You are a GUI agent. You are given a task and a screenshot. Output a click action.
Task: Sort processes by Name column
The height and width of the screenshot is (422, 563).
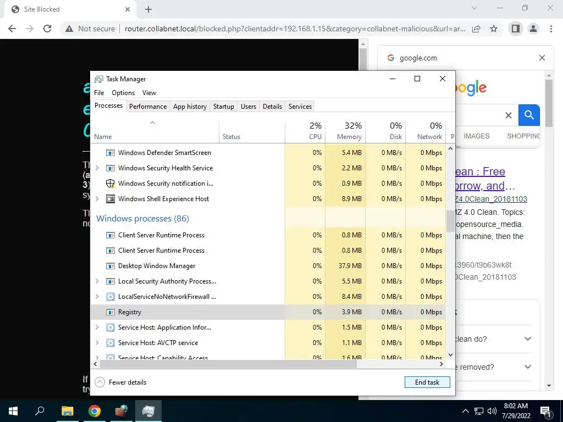click(154, 131)
